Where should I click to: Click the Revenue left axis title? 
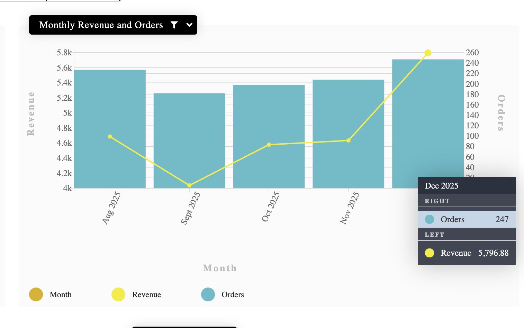(31, 114)
